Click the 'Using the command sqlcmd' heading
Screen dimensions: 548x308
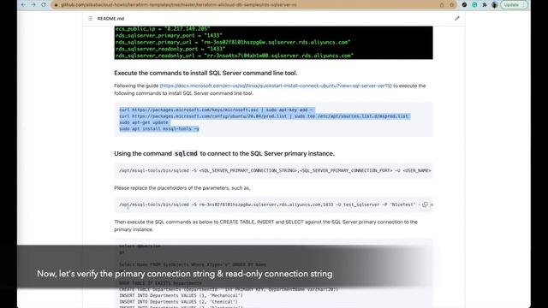(224, 154)
